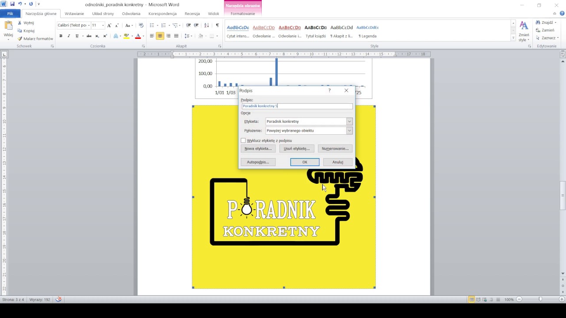Justify the paragraph text
Viewport: 566px width, 318px height.
coord(176,36)
